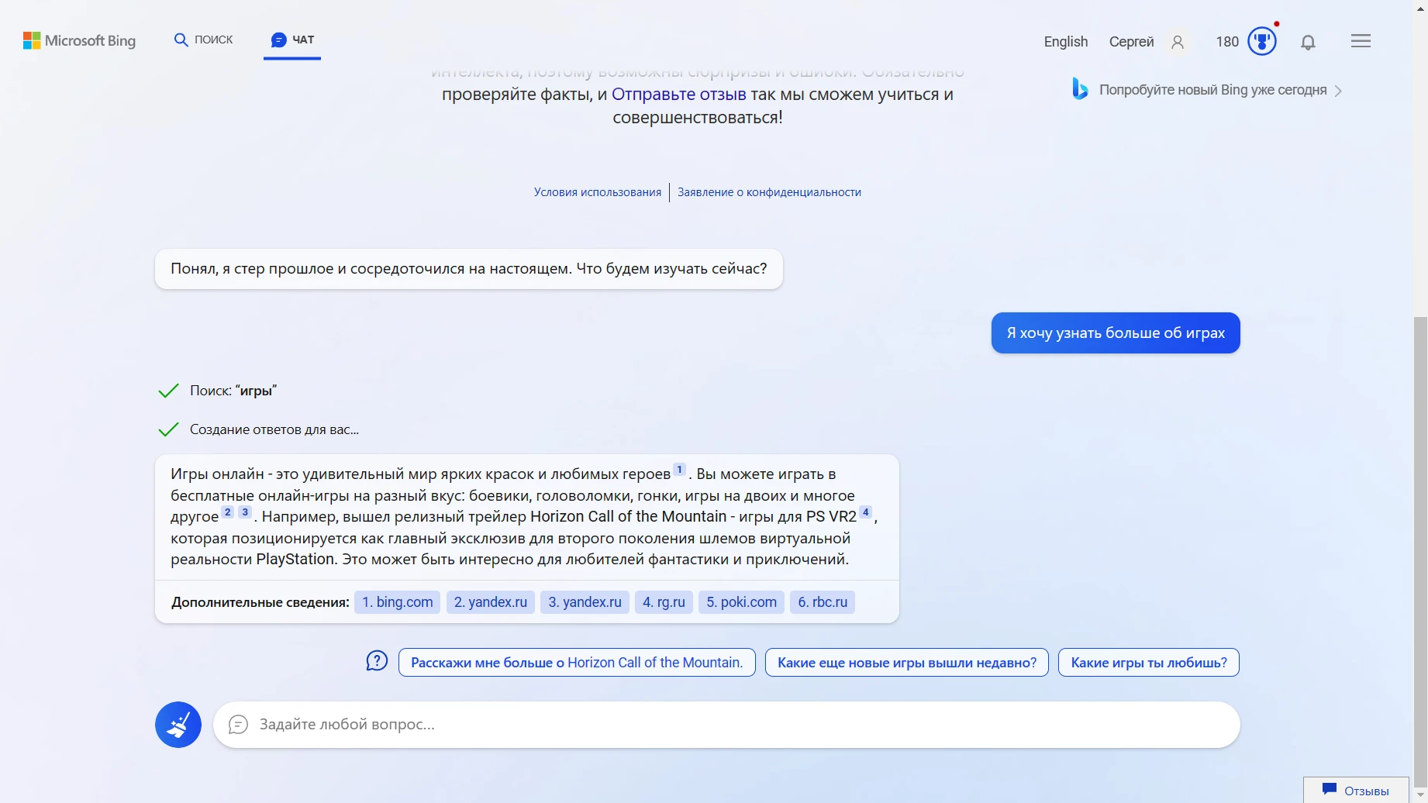Click the Сергей profile icon
Viewport: 1428px width, 803px height.
pyautogui.click(x=1178, y=43)
